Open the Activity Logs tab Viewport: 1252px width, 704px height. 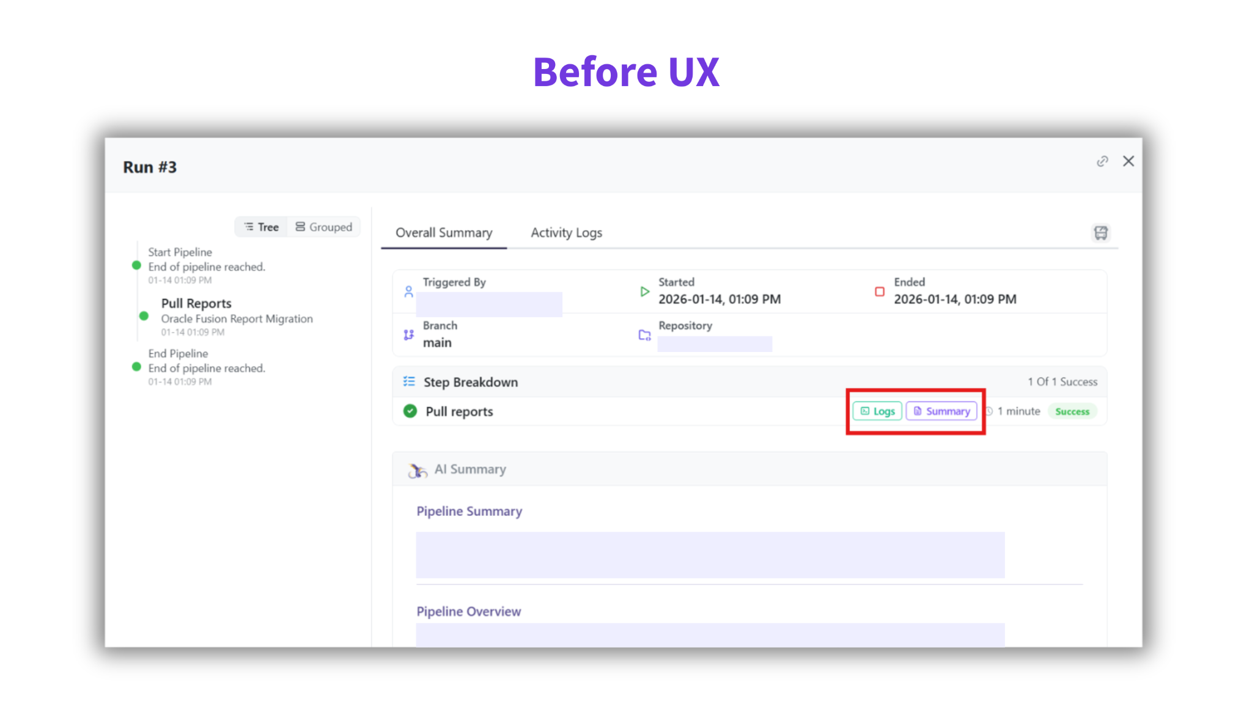click(566, 233)
